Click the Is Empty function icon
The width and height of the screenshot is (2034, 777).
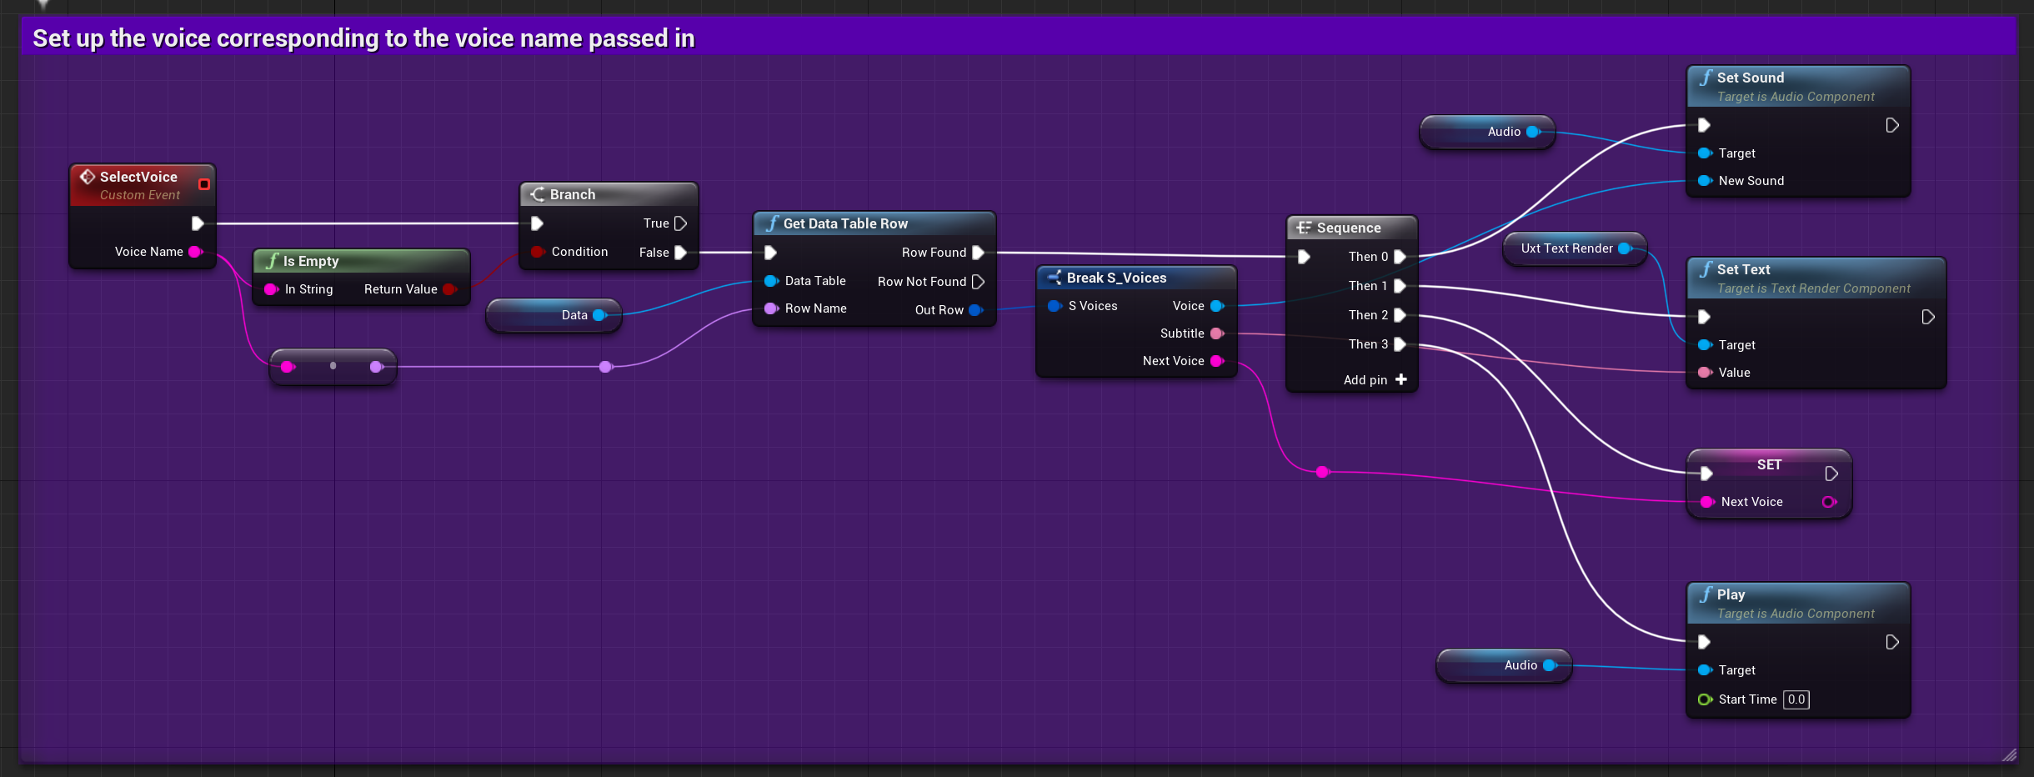point(272,261)
